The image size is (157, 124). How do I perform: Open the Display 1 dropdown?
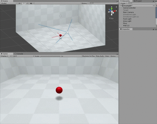tap(6, 56)
